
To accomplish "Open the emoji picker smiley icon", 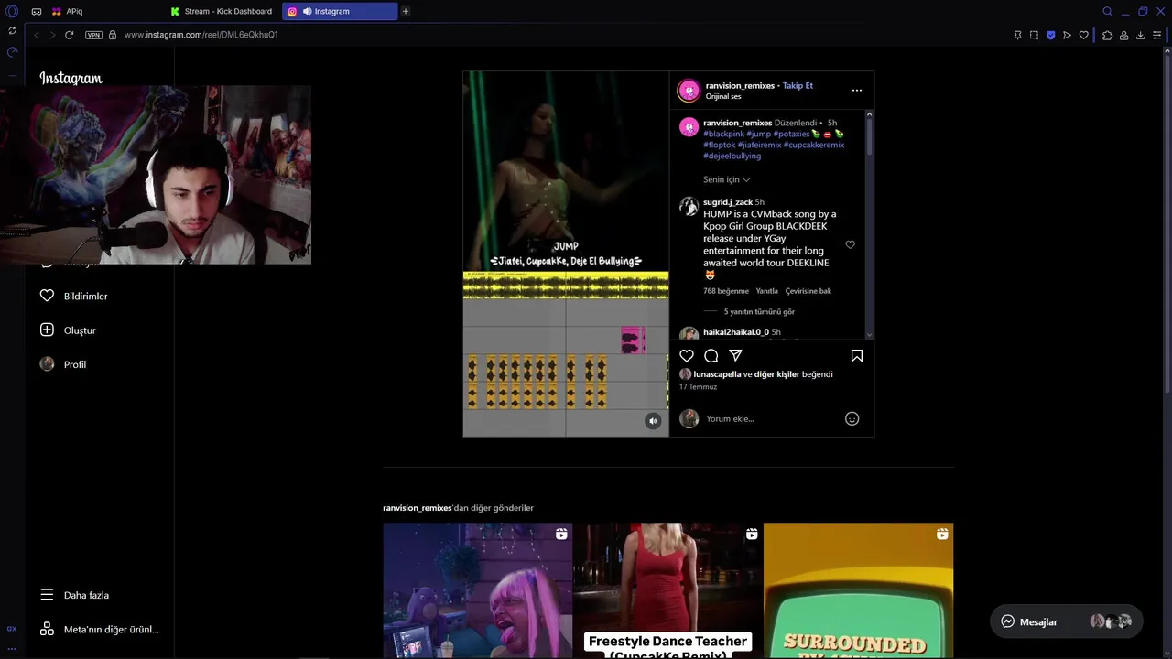I will 852,419.
